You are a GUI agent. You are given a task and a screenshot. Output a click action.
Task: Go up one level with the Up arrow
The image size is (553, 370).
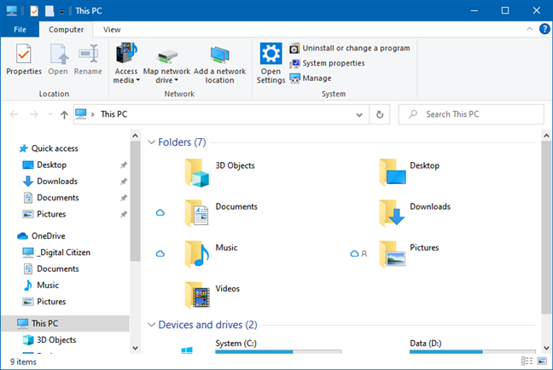pyautogui.click(x=64, y=114)
